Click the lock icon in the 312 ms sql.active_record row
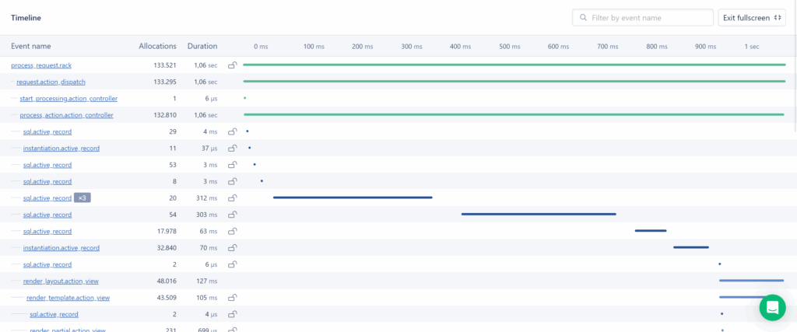This screenshot has height=332, width=797. pyautogui.click(x=232, y=198)
